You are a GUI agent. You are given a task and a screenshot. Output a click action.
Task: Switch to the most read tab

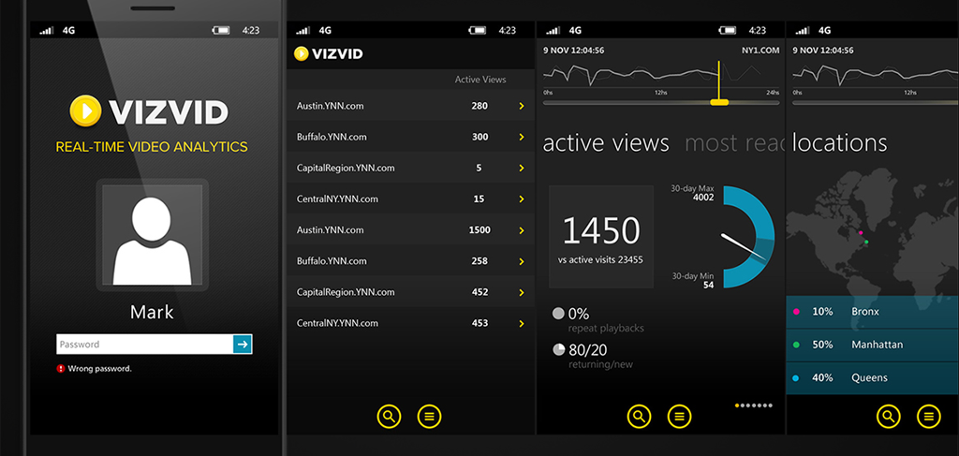pyautogui.click(x=734, y=143)
